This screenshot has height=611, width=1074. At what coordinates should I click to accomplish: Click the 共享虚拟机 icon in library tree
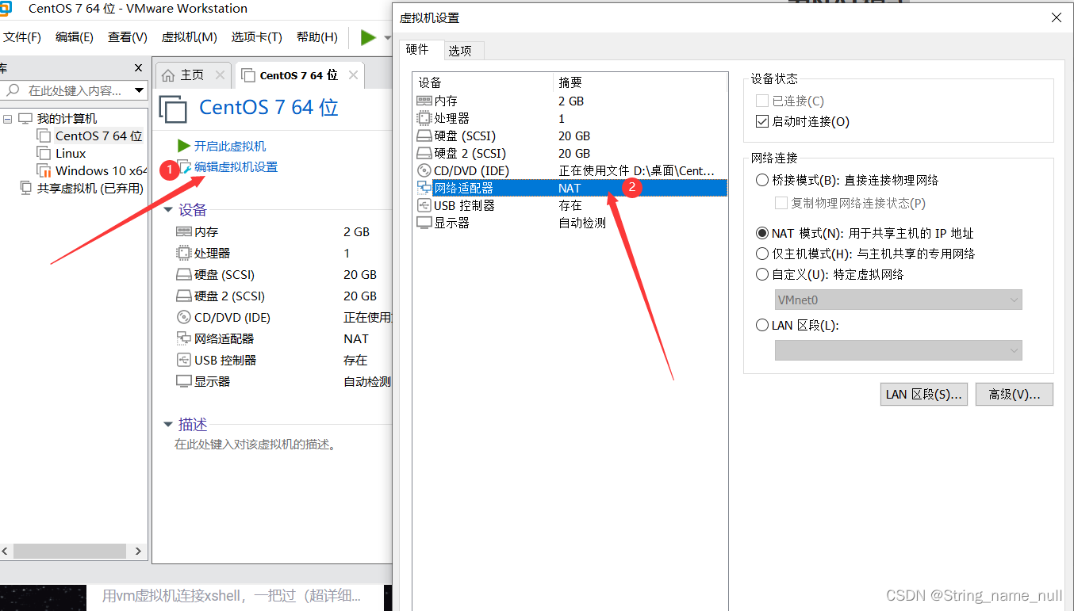point(26,189)
